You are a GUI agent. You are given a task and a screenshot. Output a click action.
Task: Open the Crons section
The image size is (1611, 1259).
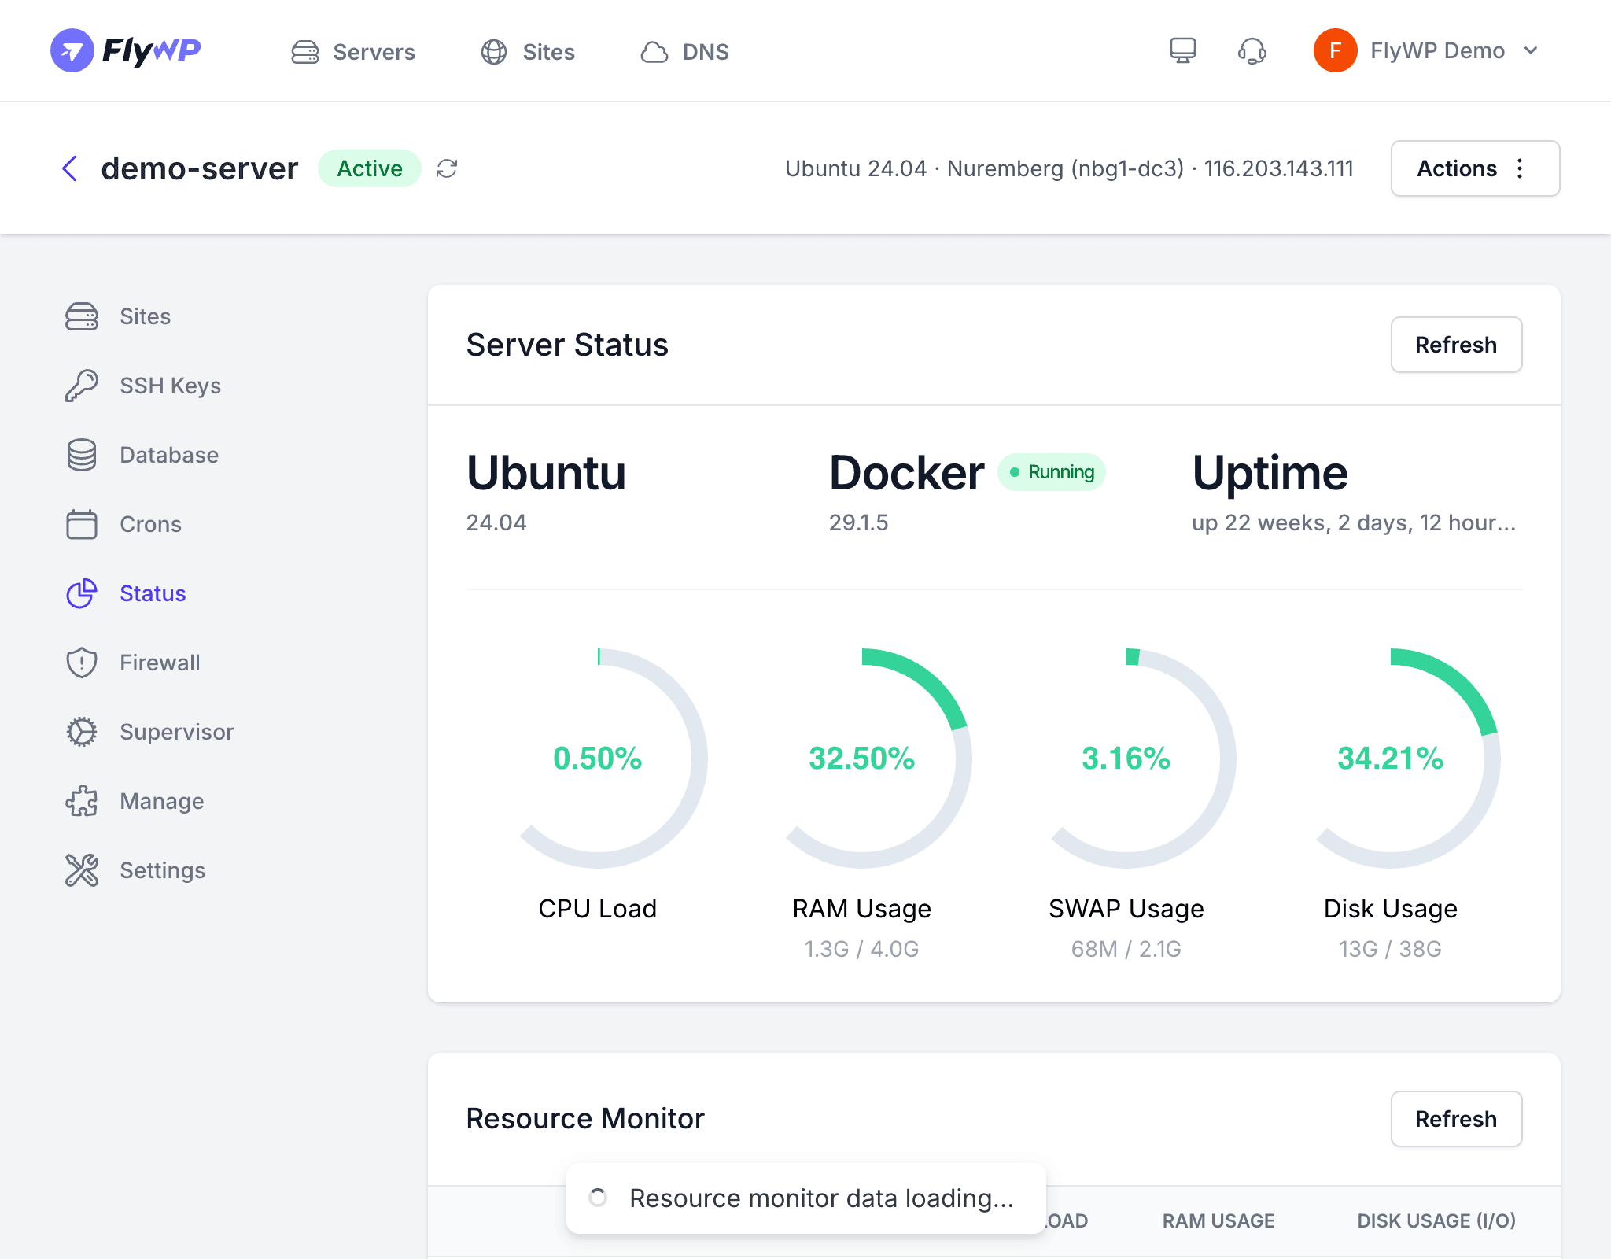coord(150,524)
